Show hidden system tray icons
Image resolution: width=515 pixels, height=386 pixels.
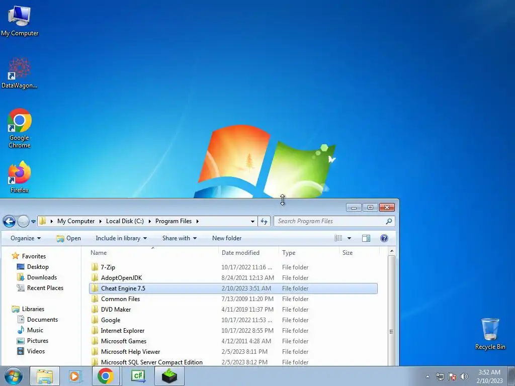427,376
